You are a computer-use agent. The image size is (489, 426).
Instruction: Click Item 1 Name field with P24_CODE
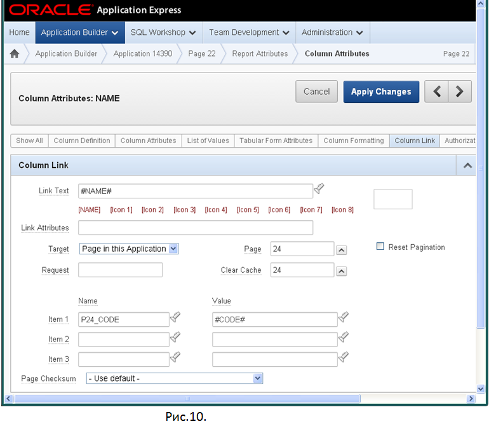point(124,319)
